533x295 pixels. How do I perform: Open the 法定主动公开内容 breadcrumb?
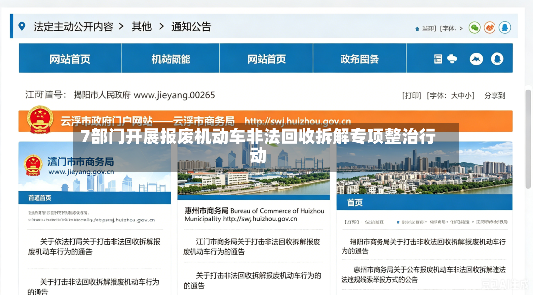[73, 27]
